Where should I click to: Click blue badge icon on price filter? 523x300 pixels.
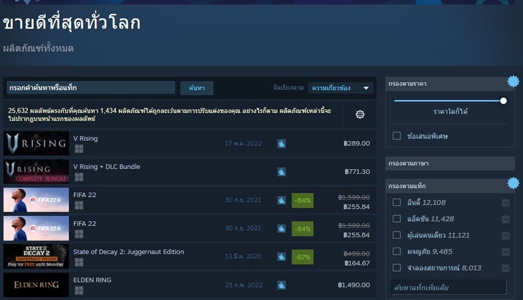513,81
